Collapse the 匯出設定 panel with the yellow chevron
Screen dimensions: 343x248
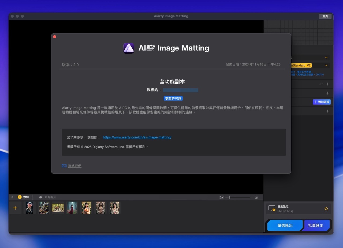[326, 209]
